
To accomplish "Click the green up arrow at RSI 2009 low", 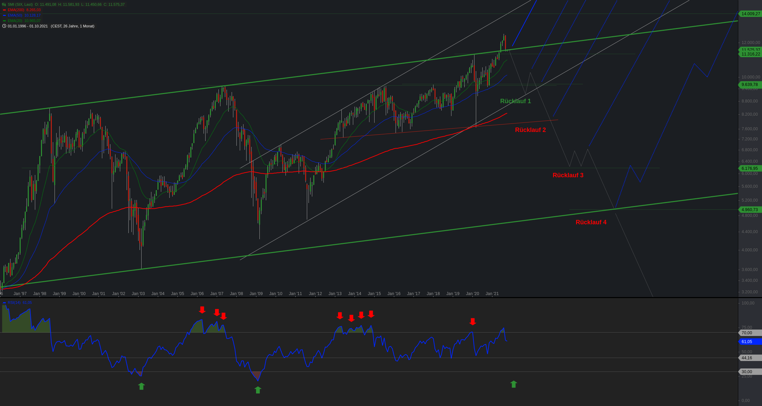I will pyautogui.click(x=258, y=390).
